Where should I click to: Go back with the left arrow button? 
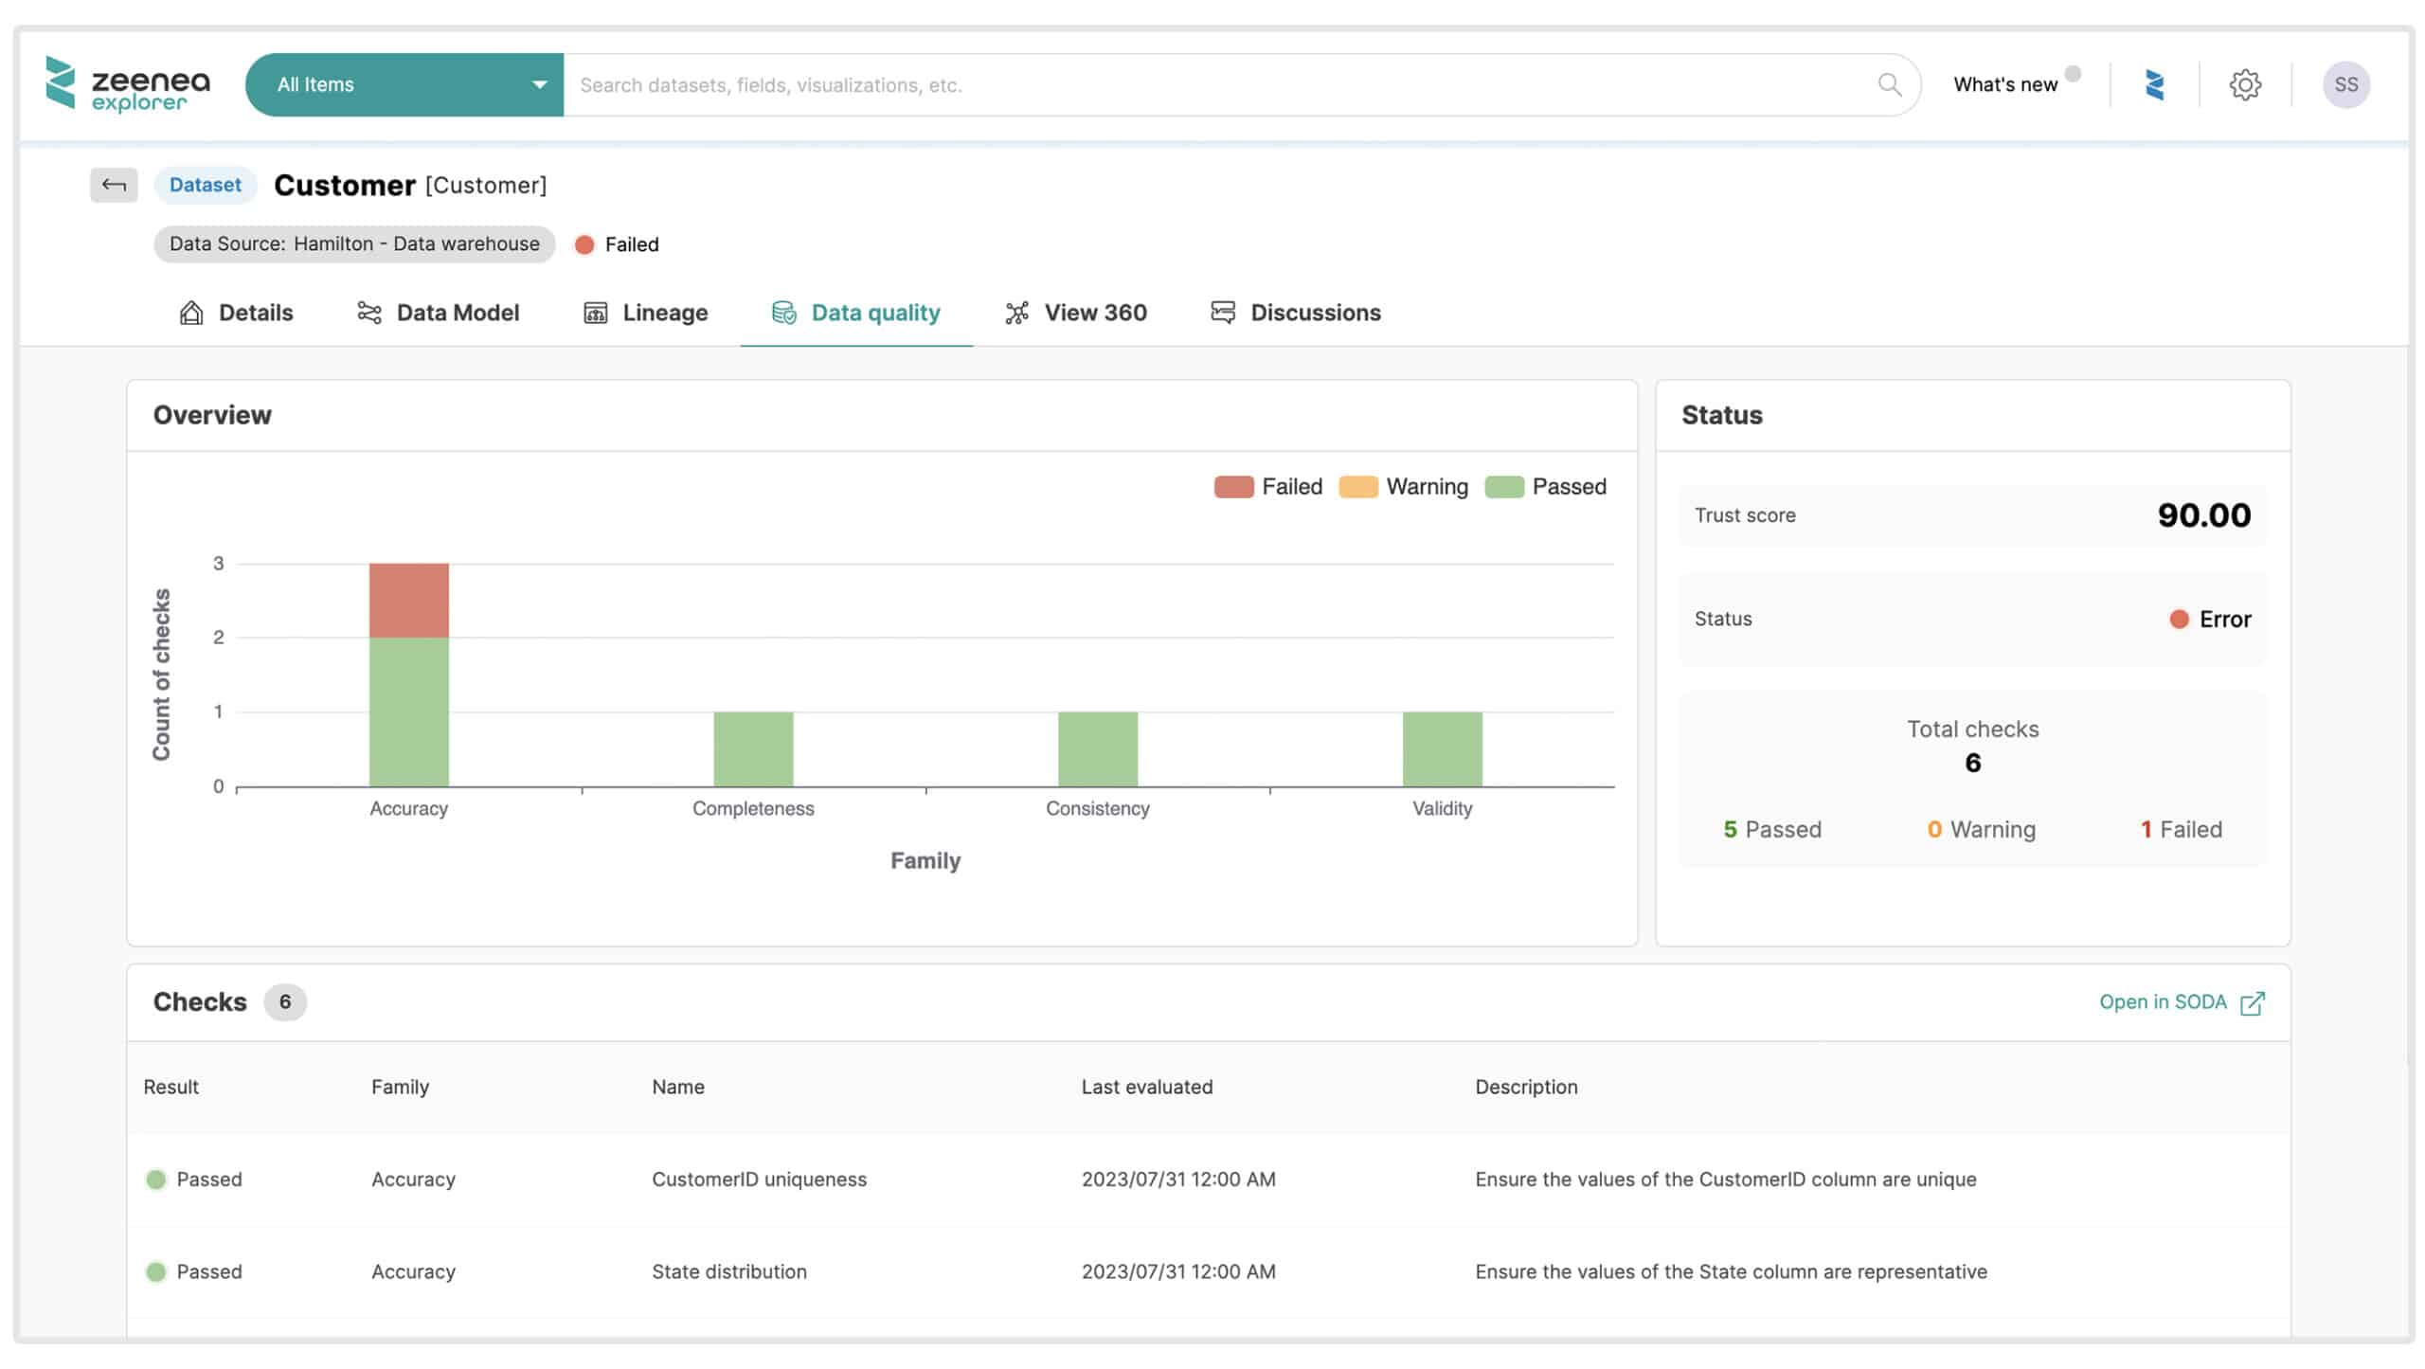pyautogui.click(x=114, y=185)
